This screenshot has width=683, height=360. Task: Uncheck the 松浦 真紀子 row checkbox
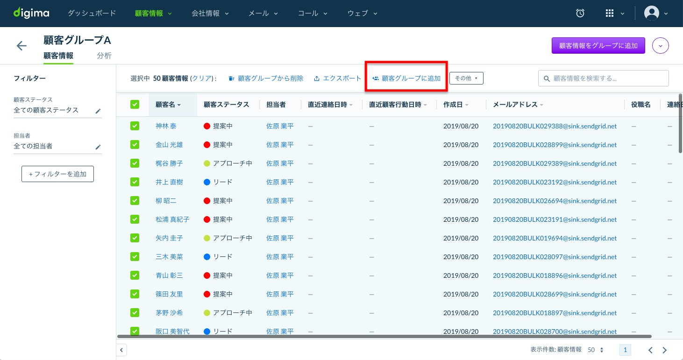pos(135,219)
